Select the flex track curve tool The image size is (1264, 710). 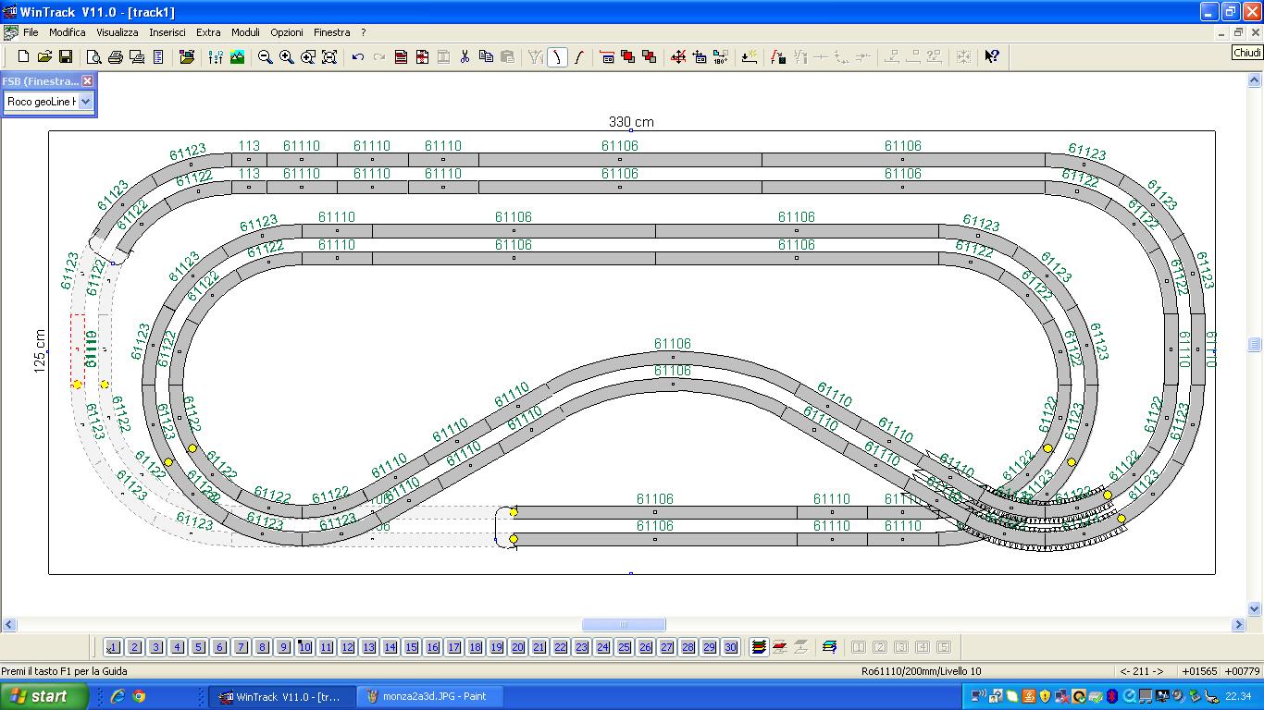click(x=557, y=57)
